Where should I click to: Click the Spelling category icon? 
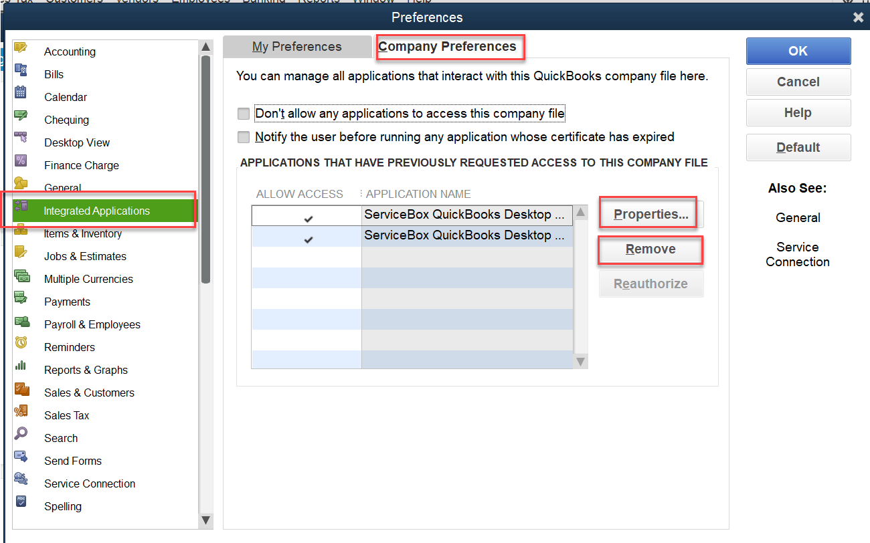(21, 500)
